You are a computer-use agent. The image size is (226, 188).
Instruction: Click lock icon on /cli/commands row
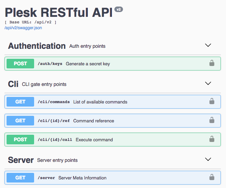click(212, 101)
